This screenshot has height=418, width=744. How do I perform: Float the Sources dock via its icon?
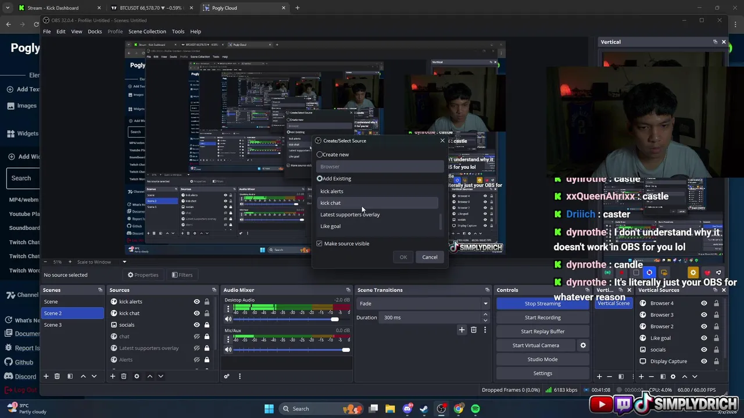point(214,290)
